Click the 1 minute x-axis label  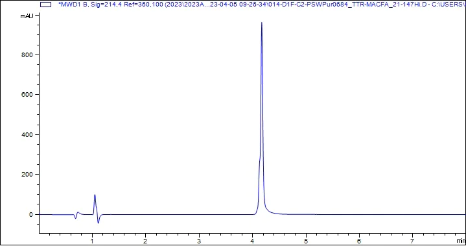pos(92,241)
